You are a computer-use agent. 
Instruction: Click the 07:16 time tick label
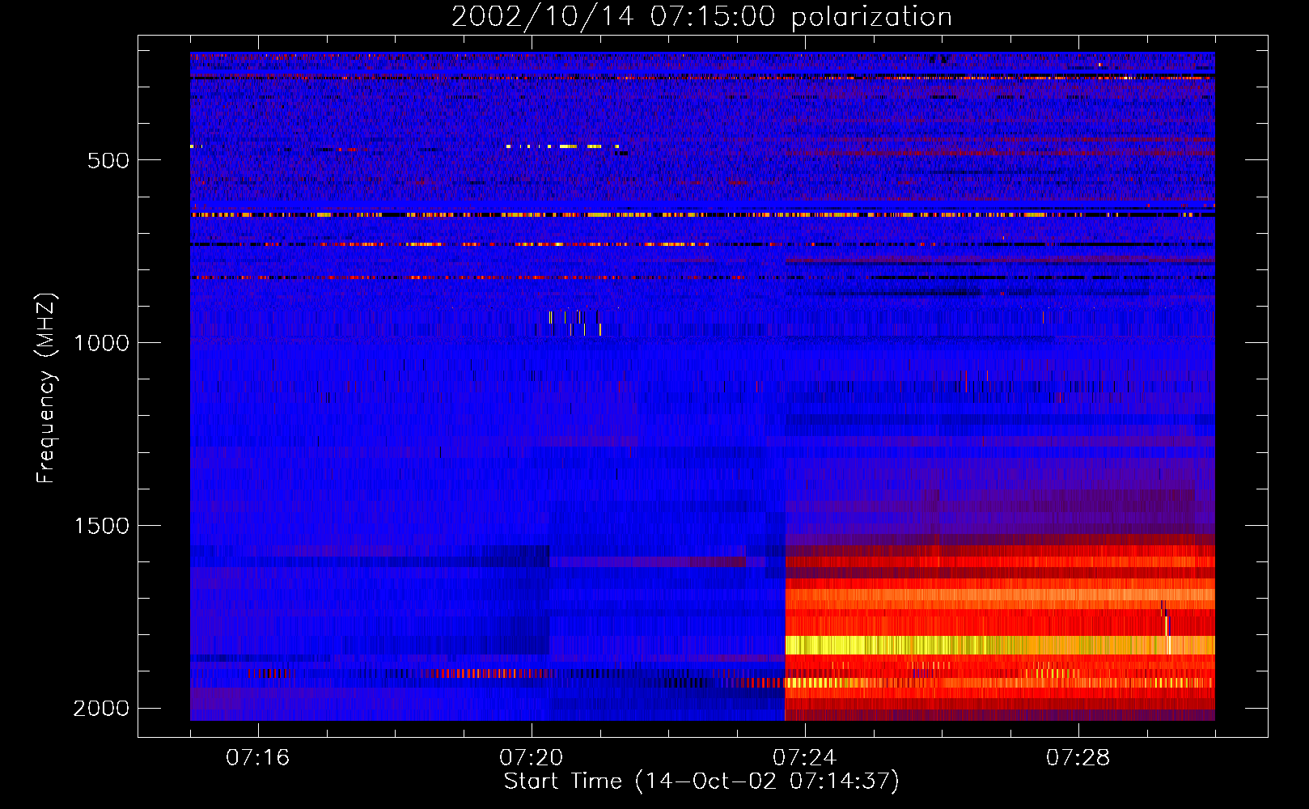click(258, 758)
